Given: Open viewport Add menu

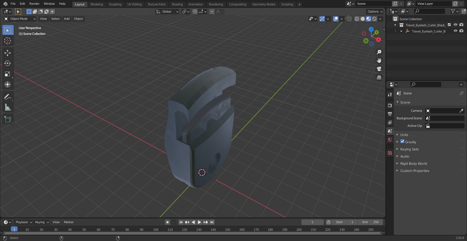Looking at the screenshot, I should coord(67,19).
